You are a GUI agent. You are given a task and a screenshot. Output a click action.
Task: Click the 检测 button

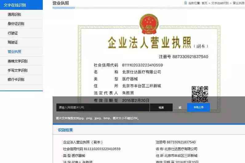161,107
